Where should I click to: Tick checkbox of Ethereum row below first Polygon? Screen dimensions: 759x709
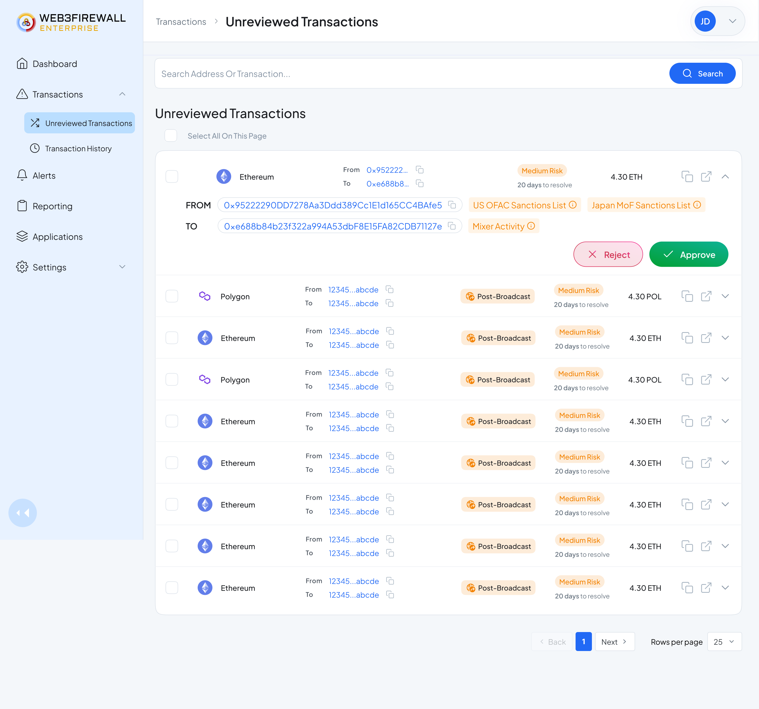[x=172, y=338]
